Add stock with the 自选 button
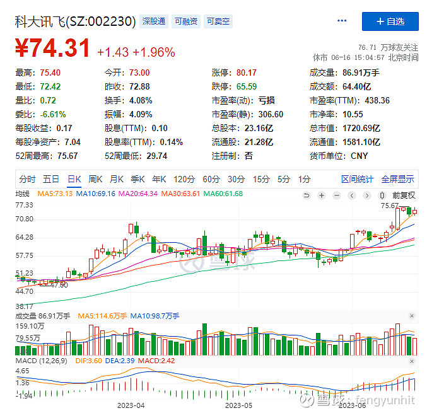Image resolution: width=427 pixels, height=413 pixels. [390, 21]
